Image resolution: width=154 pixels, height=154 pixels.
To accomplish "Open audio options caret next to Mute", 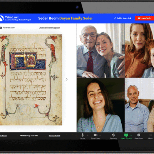I will point(87,135).
